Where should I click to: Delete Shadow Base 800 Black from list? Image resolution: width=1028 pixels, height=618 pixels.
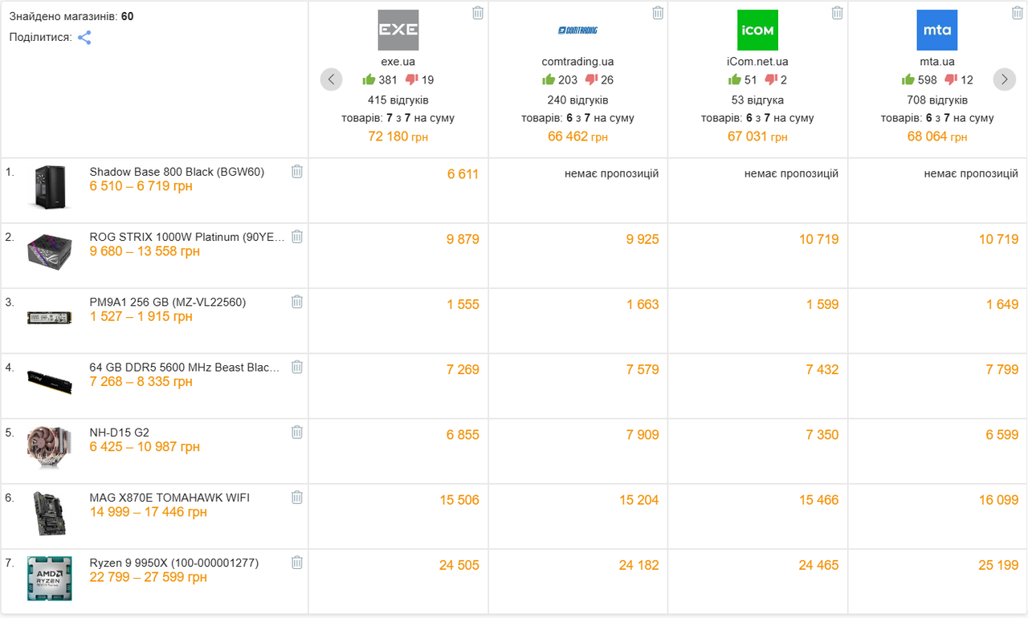click(x=297, y=171)
